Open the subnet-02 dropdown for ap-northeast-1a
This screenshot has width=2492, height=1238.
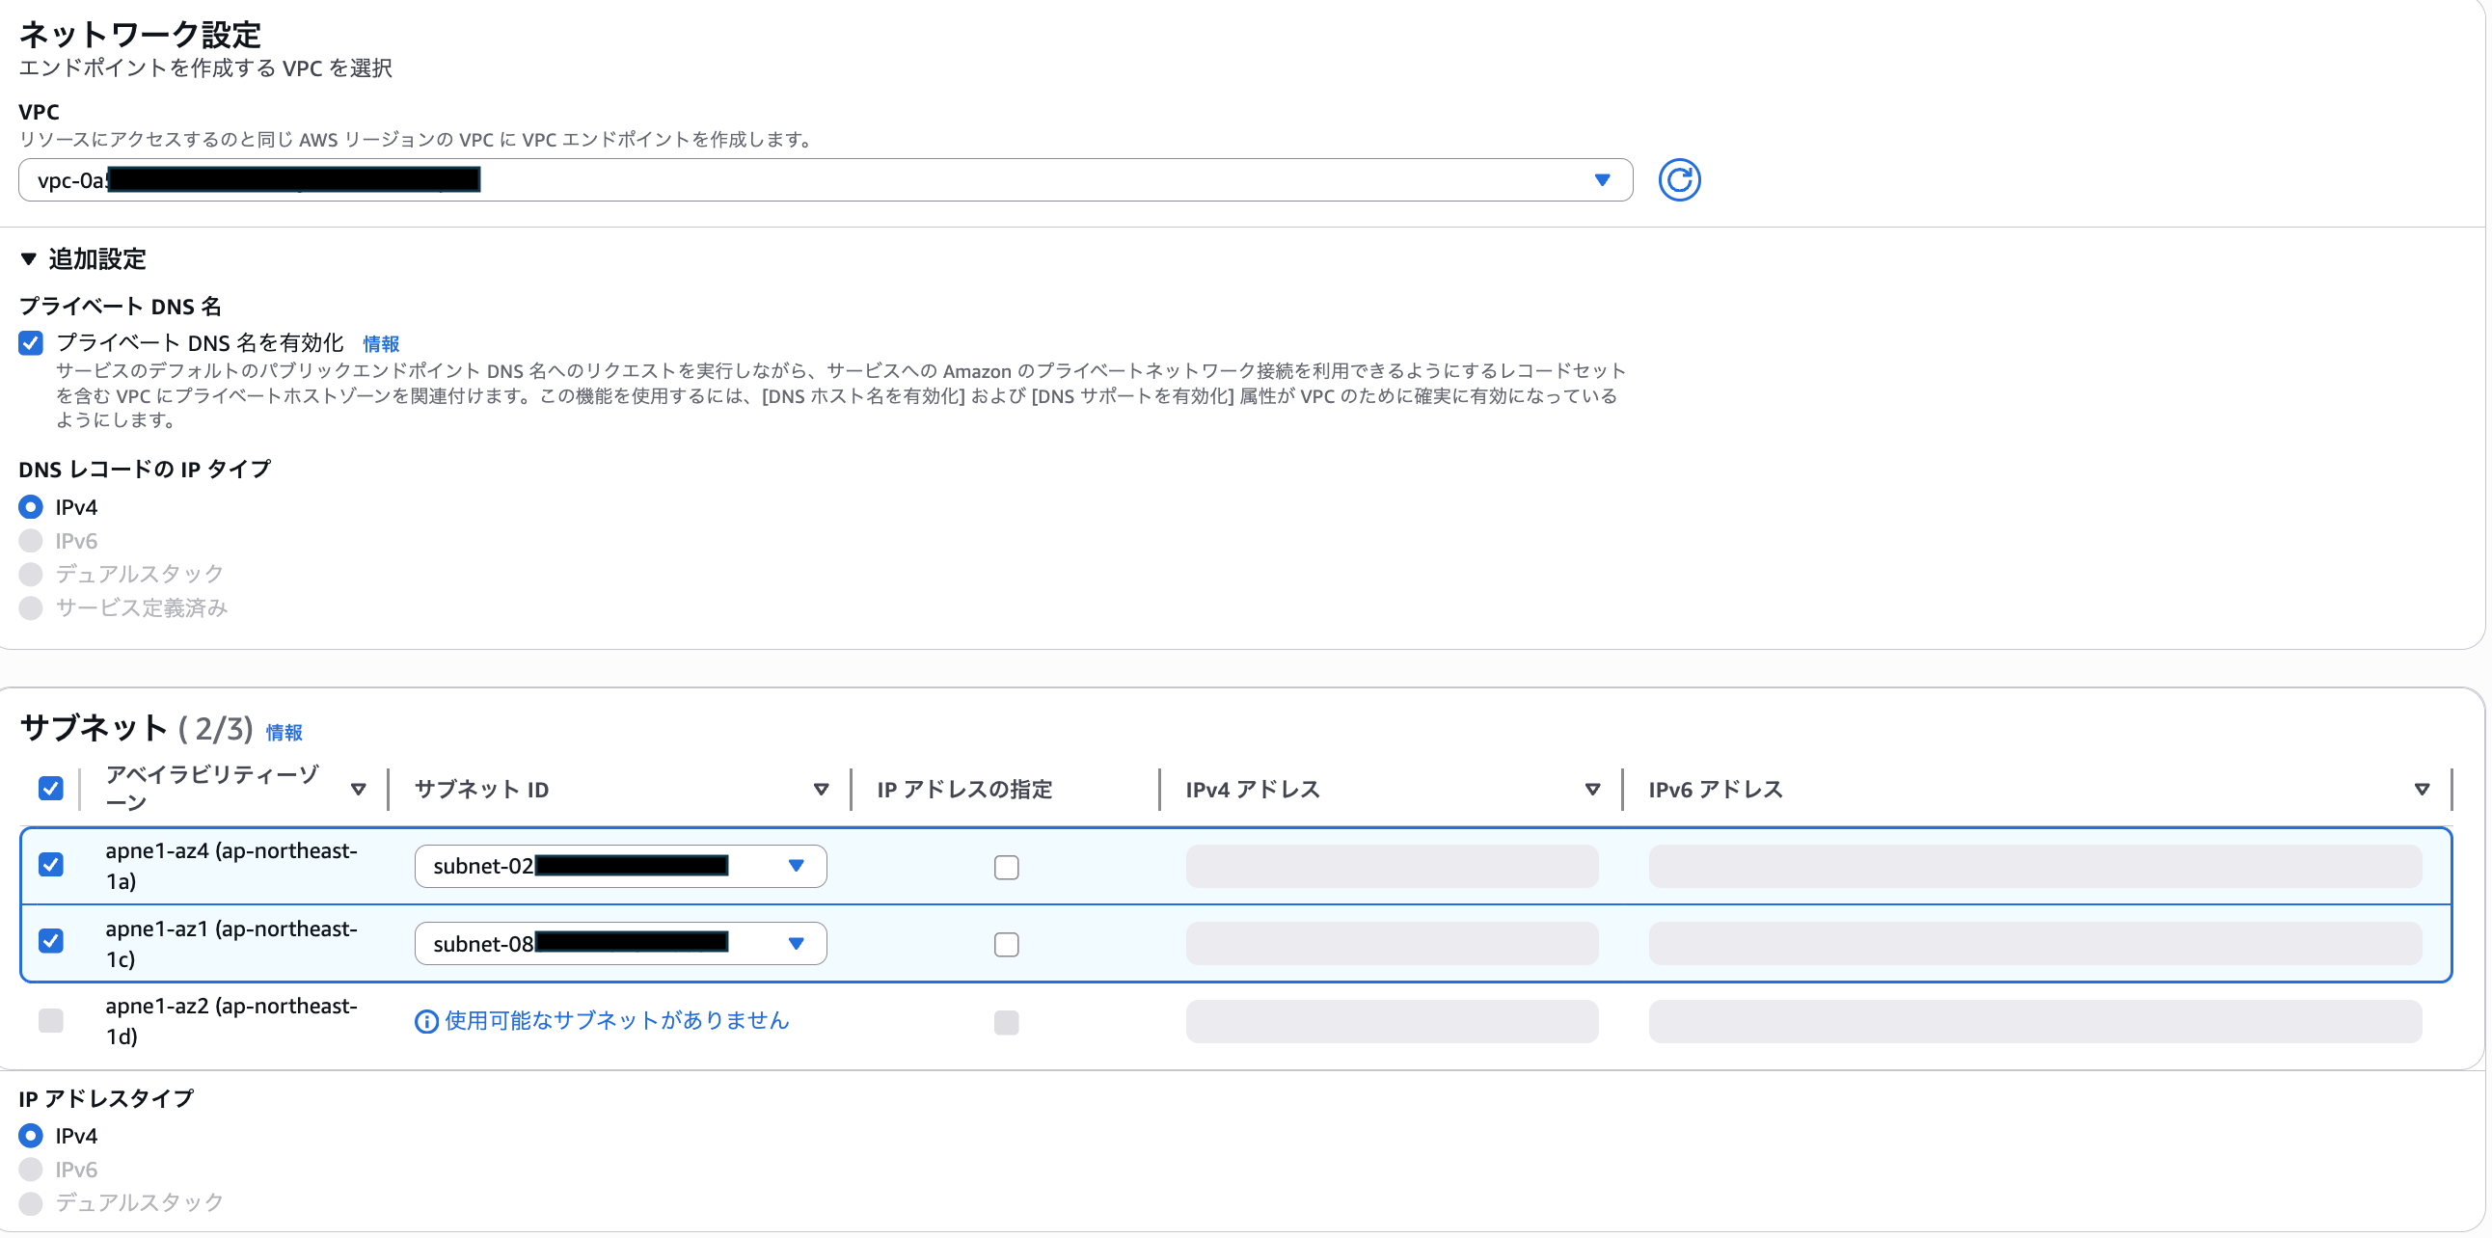(798, 866)
